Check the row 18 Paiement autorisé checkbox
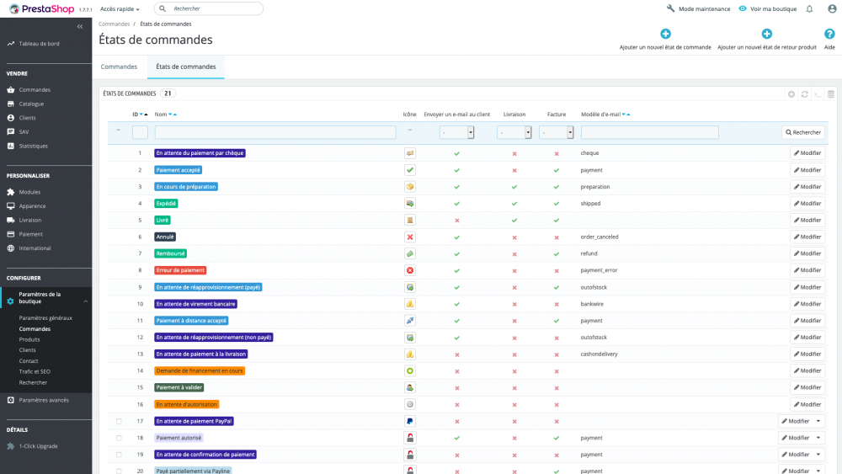The height and width of the screenshot is (474, 842). pyautogui.click(x=119, y=438)
